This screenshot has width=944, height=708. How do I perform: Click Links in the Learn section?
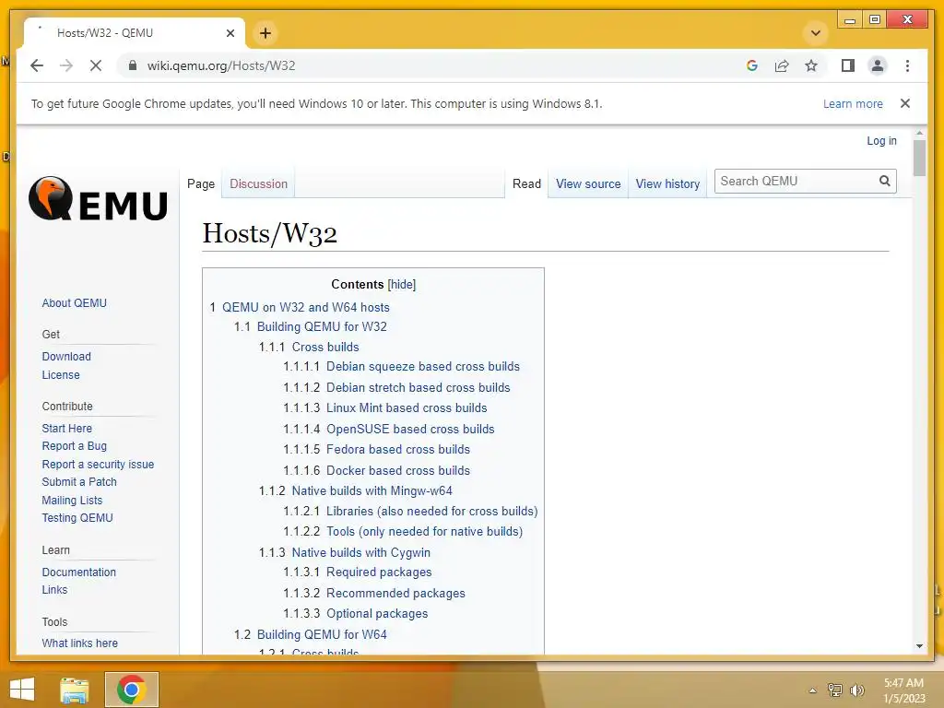click(x=54, y=589)
